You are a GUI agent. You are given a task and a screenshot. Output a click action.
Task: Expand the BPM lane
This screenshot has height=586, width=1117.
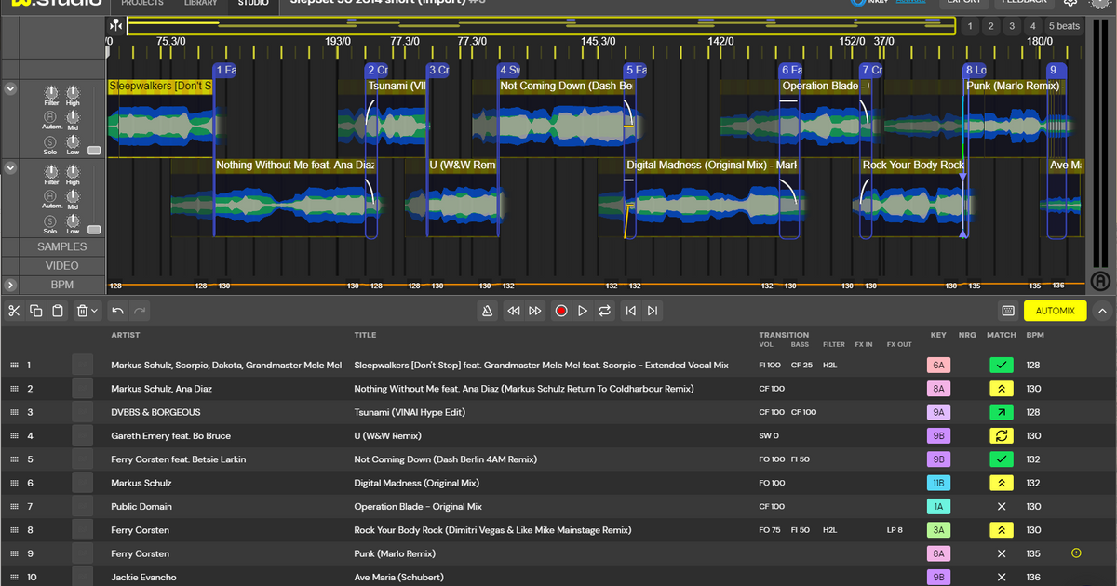click(10, 286)
